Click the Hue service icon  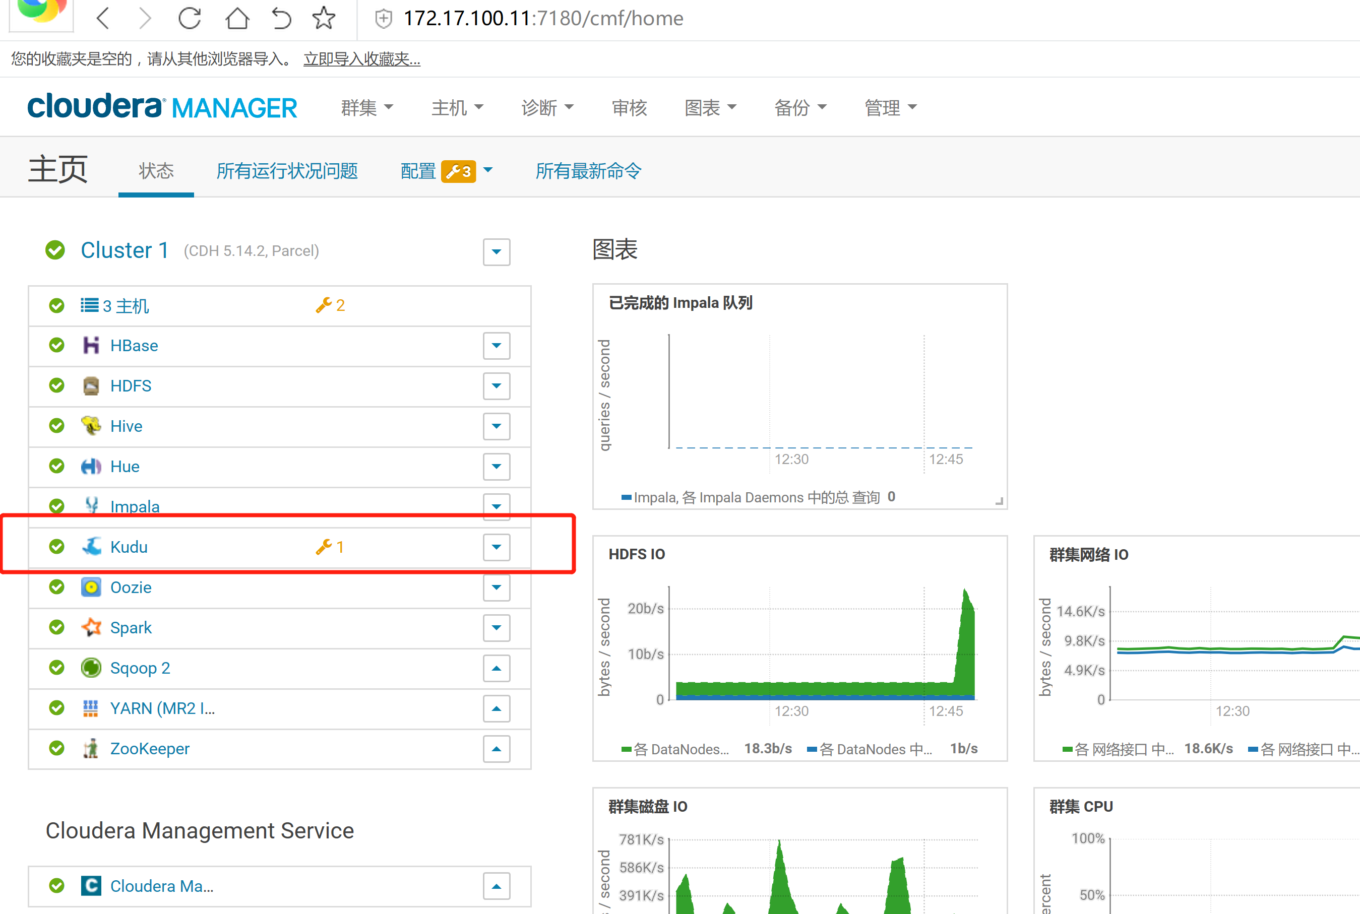coord(91,467)
